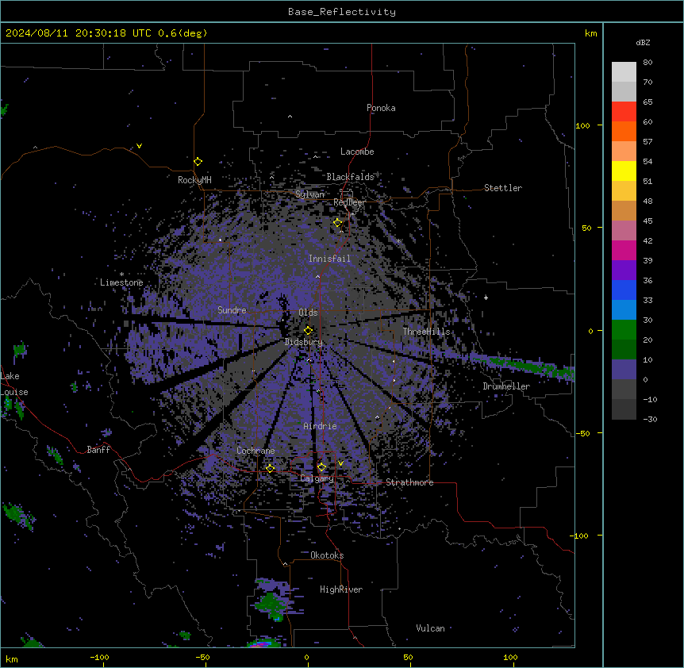Select the yellow diamond marker below RedDeer
The image size is (684, 668).
pyautogui.click(x=338, y=223)
